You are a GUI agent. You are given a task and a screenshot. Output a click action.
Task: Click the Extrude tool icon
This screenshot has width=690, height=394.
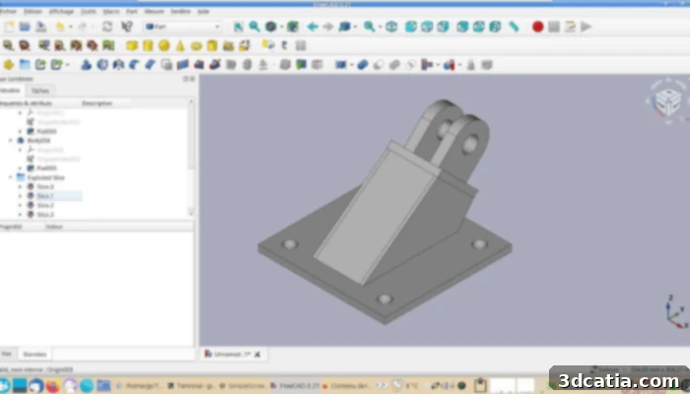pyautogui.click(x=87, y=65)
